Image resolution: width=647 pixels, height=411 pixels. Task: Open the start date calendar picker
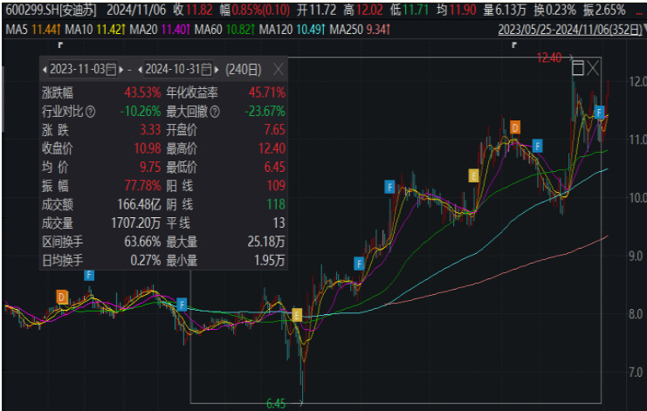click(x=110, y=69)
